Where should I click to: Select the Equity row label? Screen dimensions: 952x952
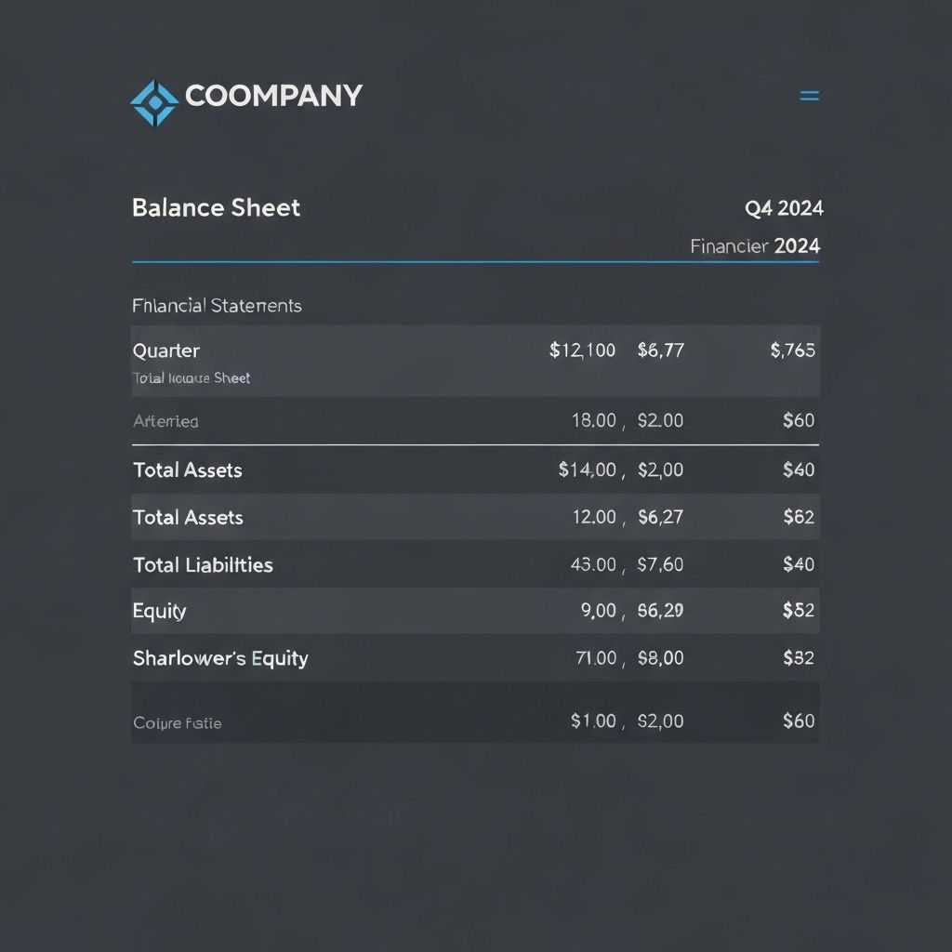[159, 611]
